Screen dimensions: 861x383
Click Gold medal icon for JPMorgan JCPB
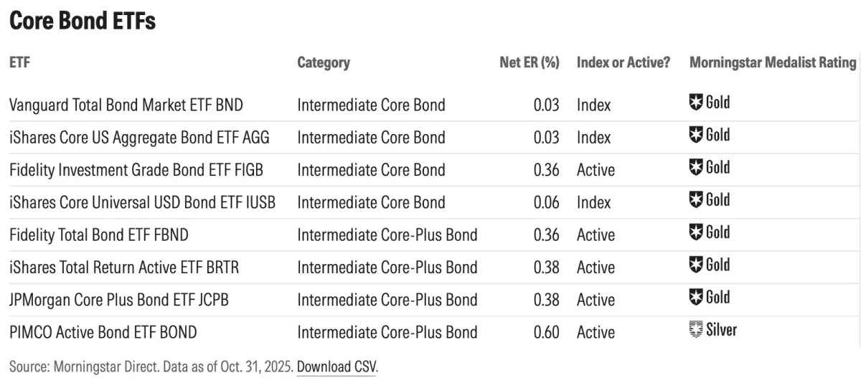point(696,298)
